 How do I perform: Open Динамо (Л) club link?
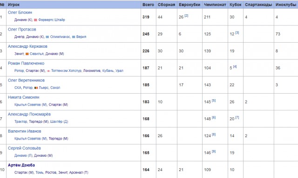23,155
